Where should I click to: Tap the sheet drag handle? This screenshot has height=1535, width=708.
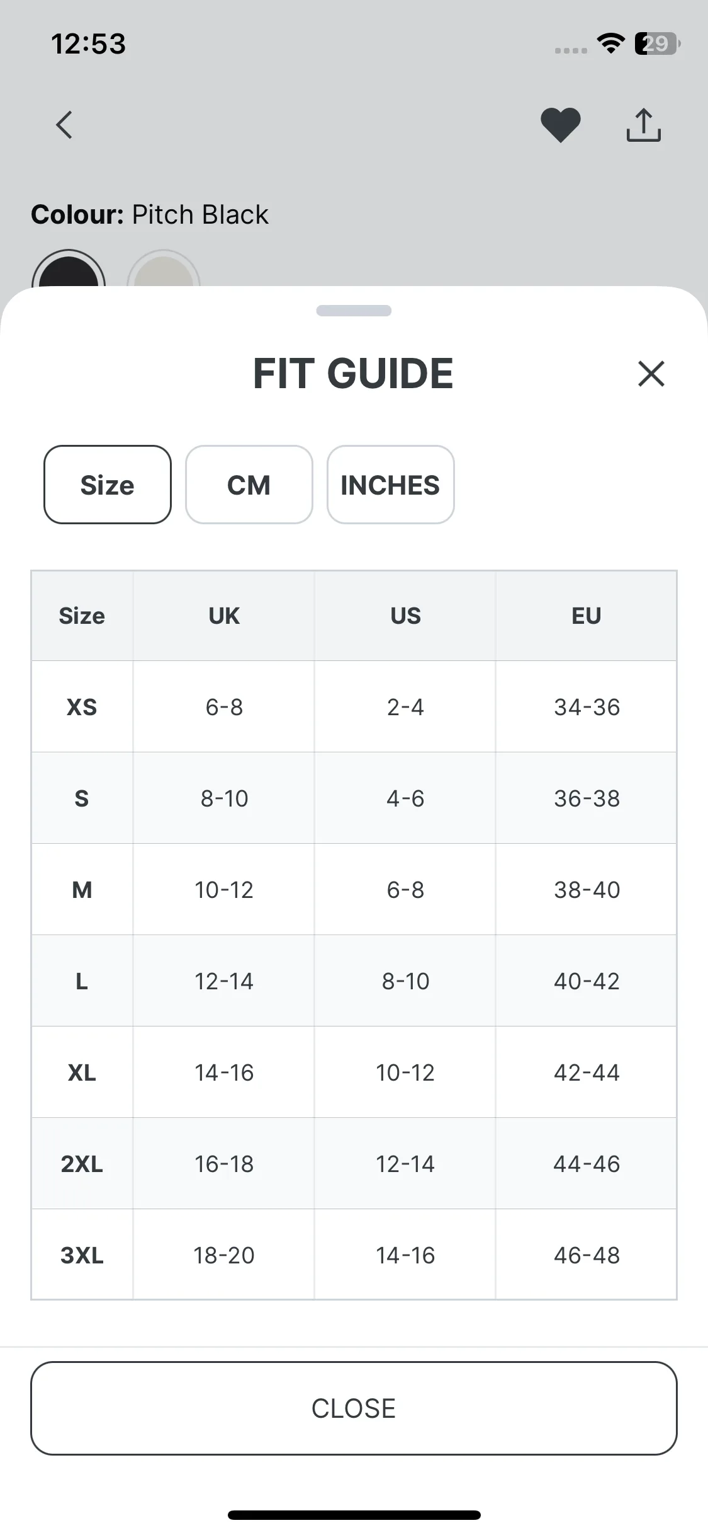tap(354, 311)
